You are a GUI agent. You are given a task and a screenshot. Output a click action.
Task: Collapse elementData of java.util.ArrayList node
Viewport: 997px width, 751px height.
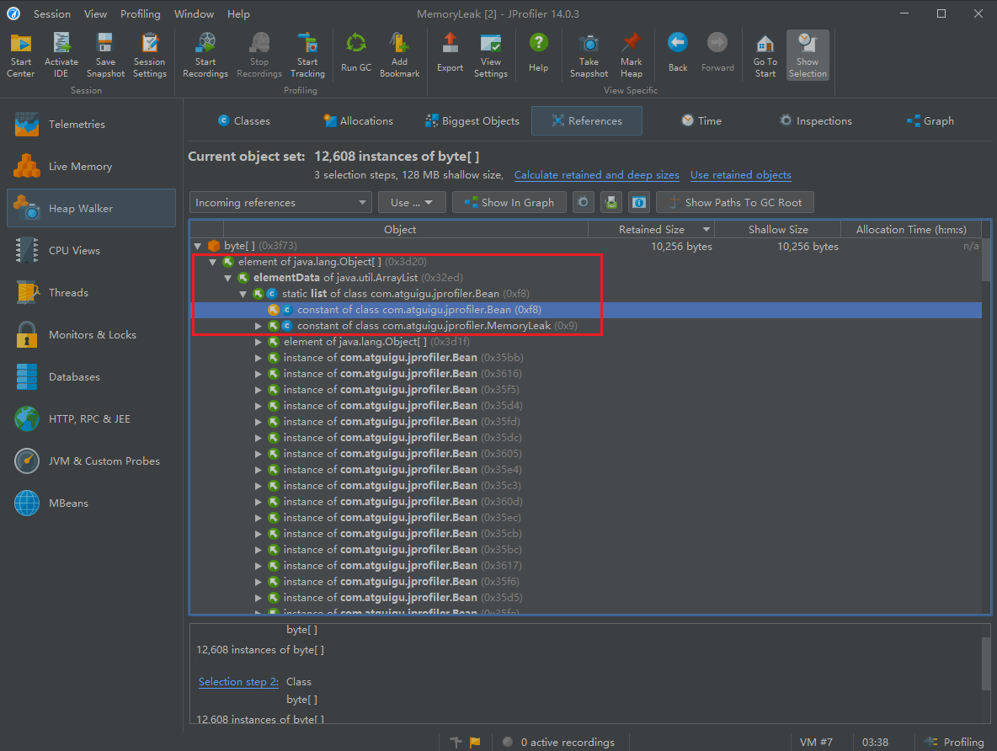coord(227,278)
